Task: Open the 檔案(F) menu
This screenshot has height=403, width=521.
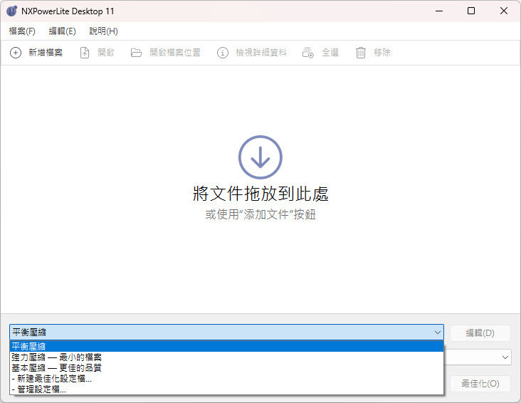Action: coord(22,31)
